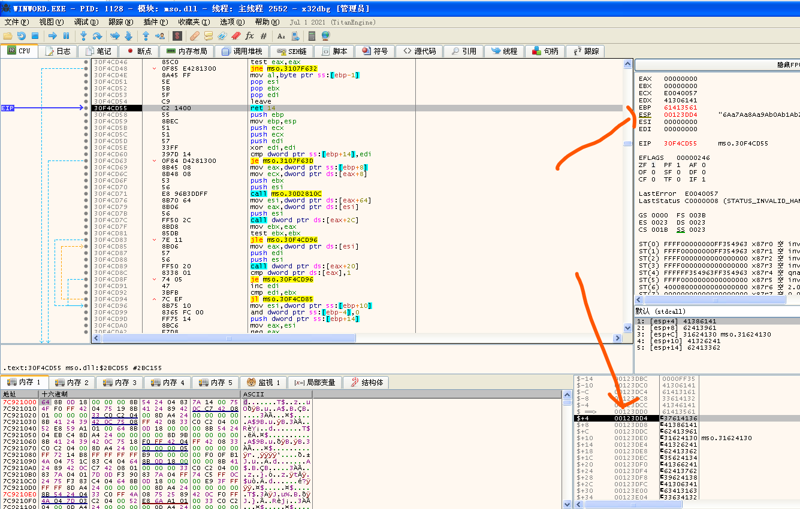Open the Scylla plugin icon
The height and width of the screenshot is (509, 800).
click(x=179, y=36)
